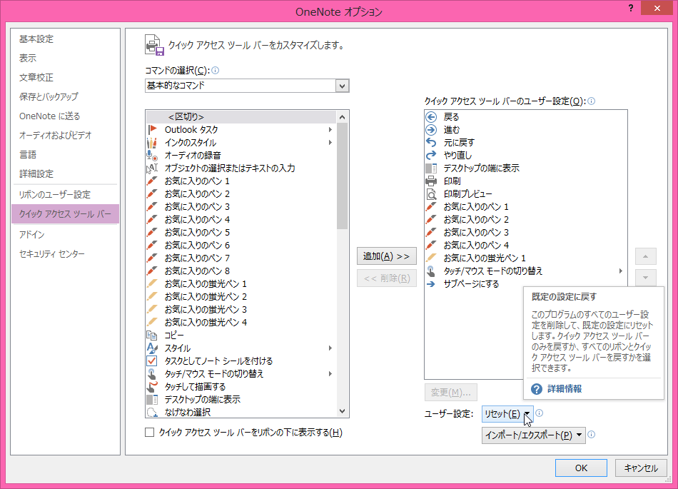Image resolution: width=678 pixels, height=489 pixels.
Task: Select お気に入りのペン 2 in the right list
Action: pyautogui.click(x=526, y=219)
